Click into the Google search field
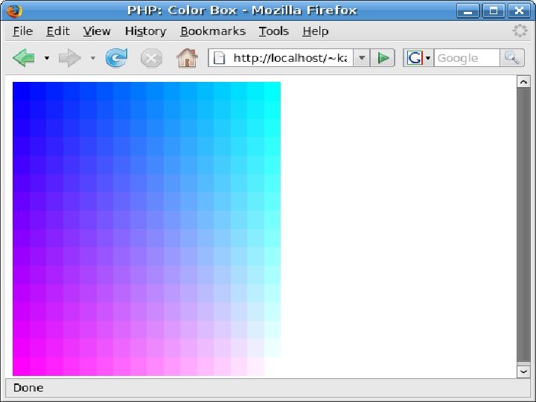 click(x=467, y=58)
